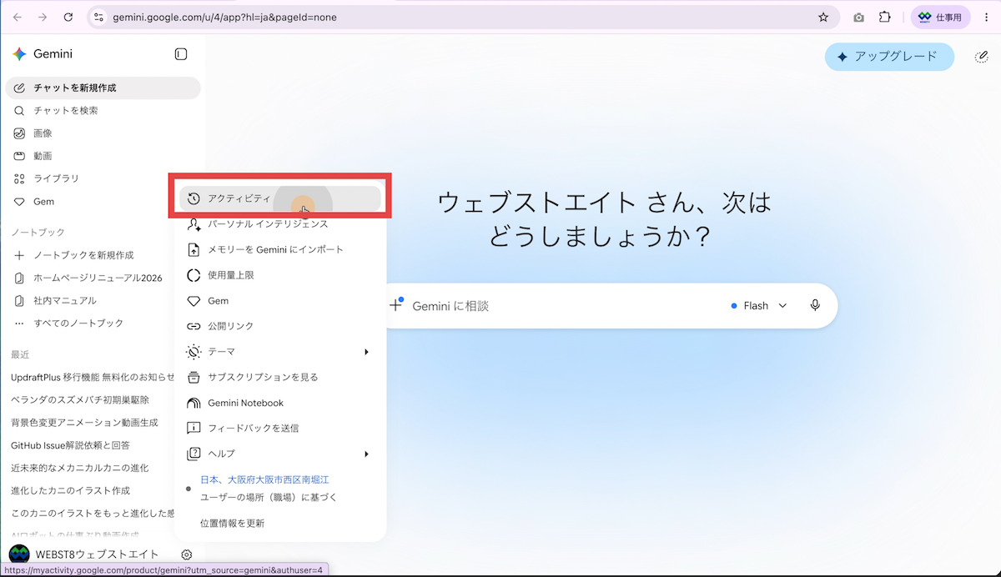1001x577 pixels.
Task: Click the アップグレード button
Action: 889,57
